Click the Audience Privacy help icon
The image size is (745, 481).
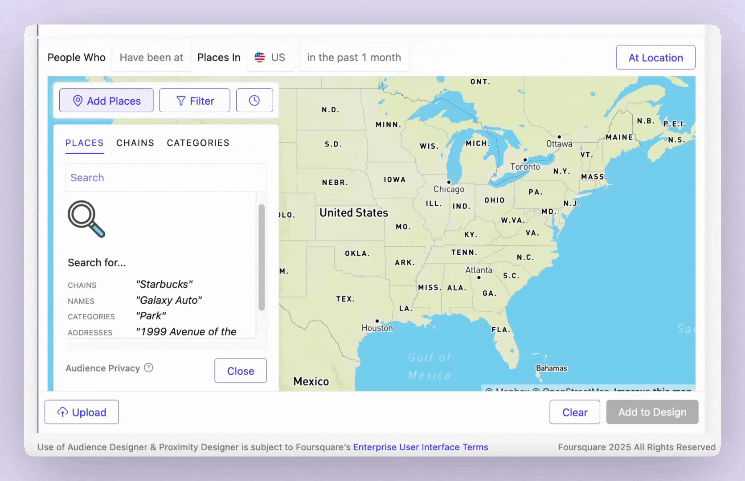pos(149,368)
